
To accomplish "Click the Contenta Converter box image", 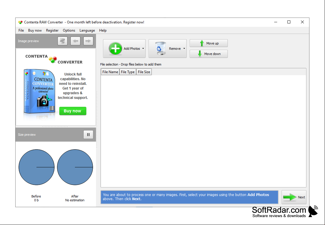I will click(39, 92).
